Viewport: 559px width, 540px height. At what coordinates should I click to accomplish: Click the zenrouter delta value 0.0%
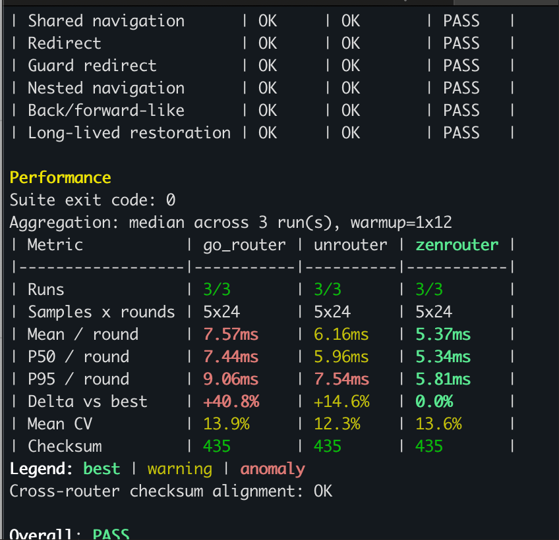point(434,402)
